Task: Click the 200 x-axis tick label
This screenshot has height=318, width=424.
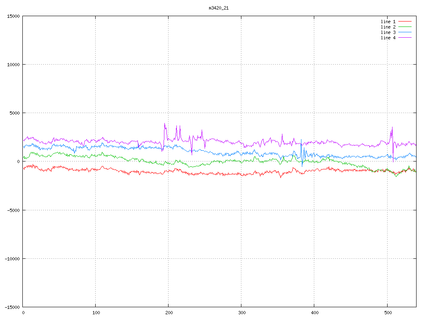Action: 169,313
